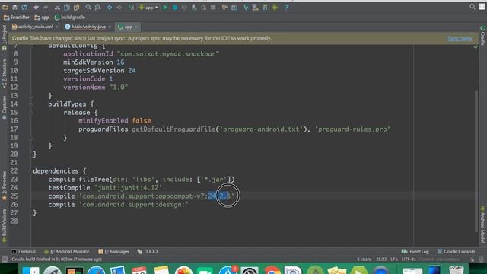Switch to the activity_main.xml tab
The image size is (487, 274).
click(x=32, y=27)
